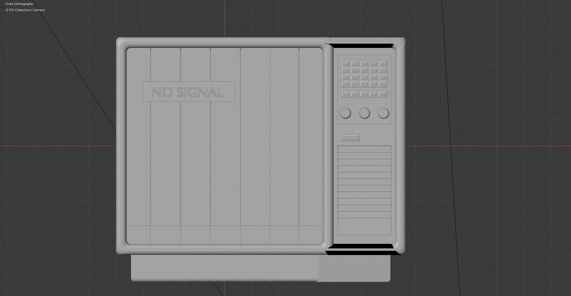Select the base stand under the TV
The image size is (571, 296).
click(261, 268)
